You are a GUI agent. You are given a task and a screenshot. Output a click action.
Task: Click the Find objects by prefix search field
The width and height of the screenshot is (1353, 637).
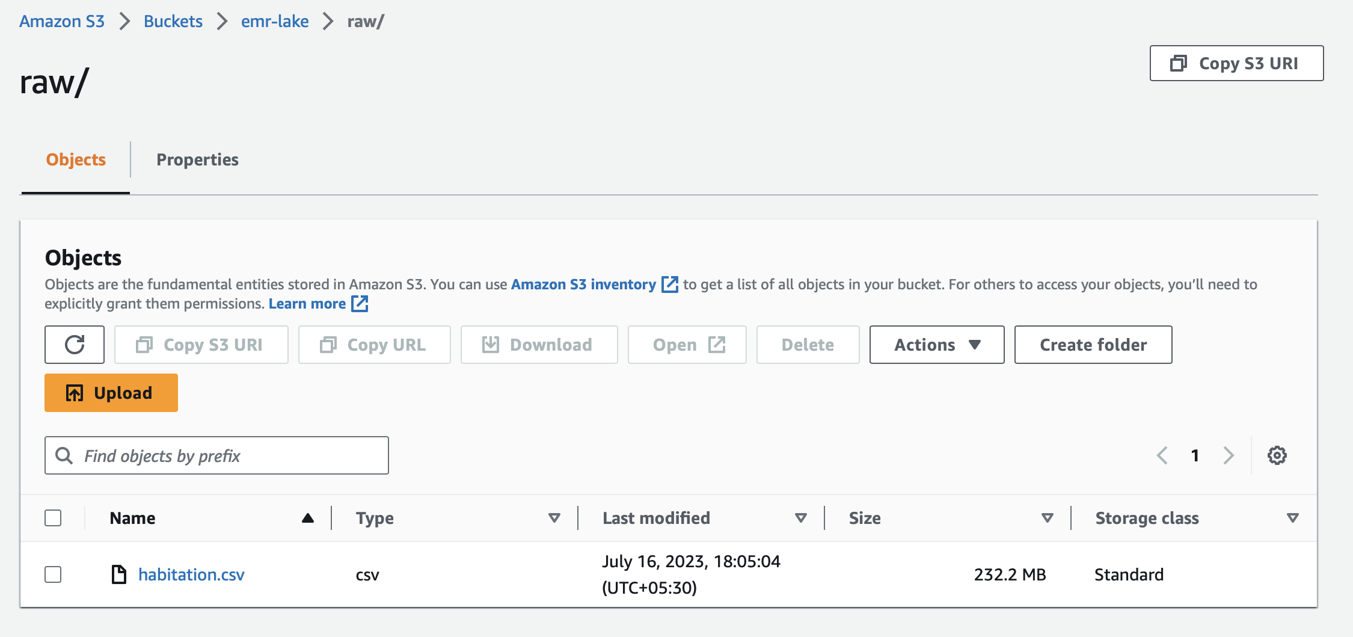216,455
